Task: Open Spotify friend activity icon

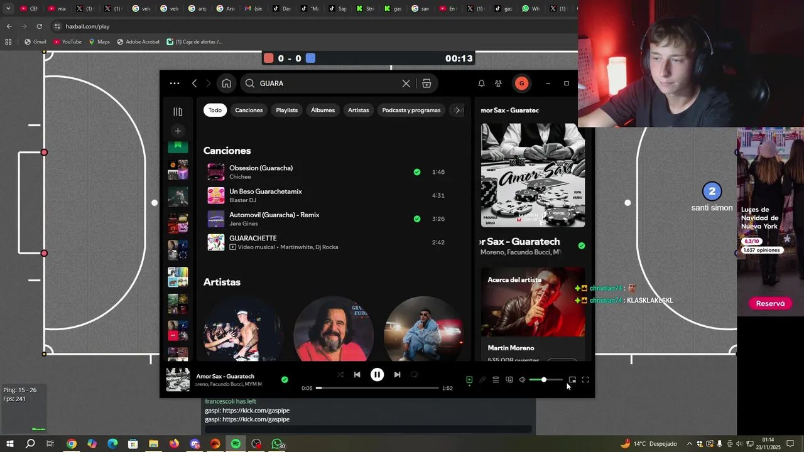Action: [x=498, y=83]
